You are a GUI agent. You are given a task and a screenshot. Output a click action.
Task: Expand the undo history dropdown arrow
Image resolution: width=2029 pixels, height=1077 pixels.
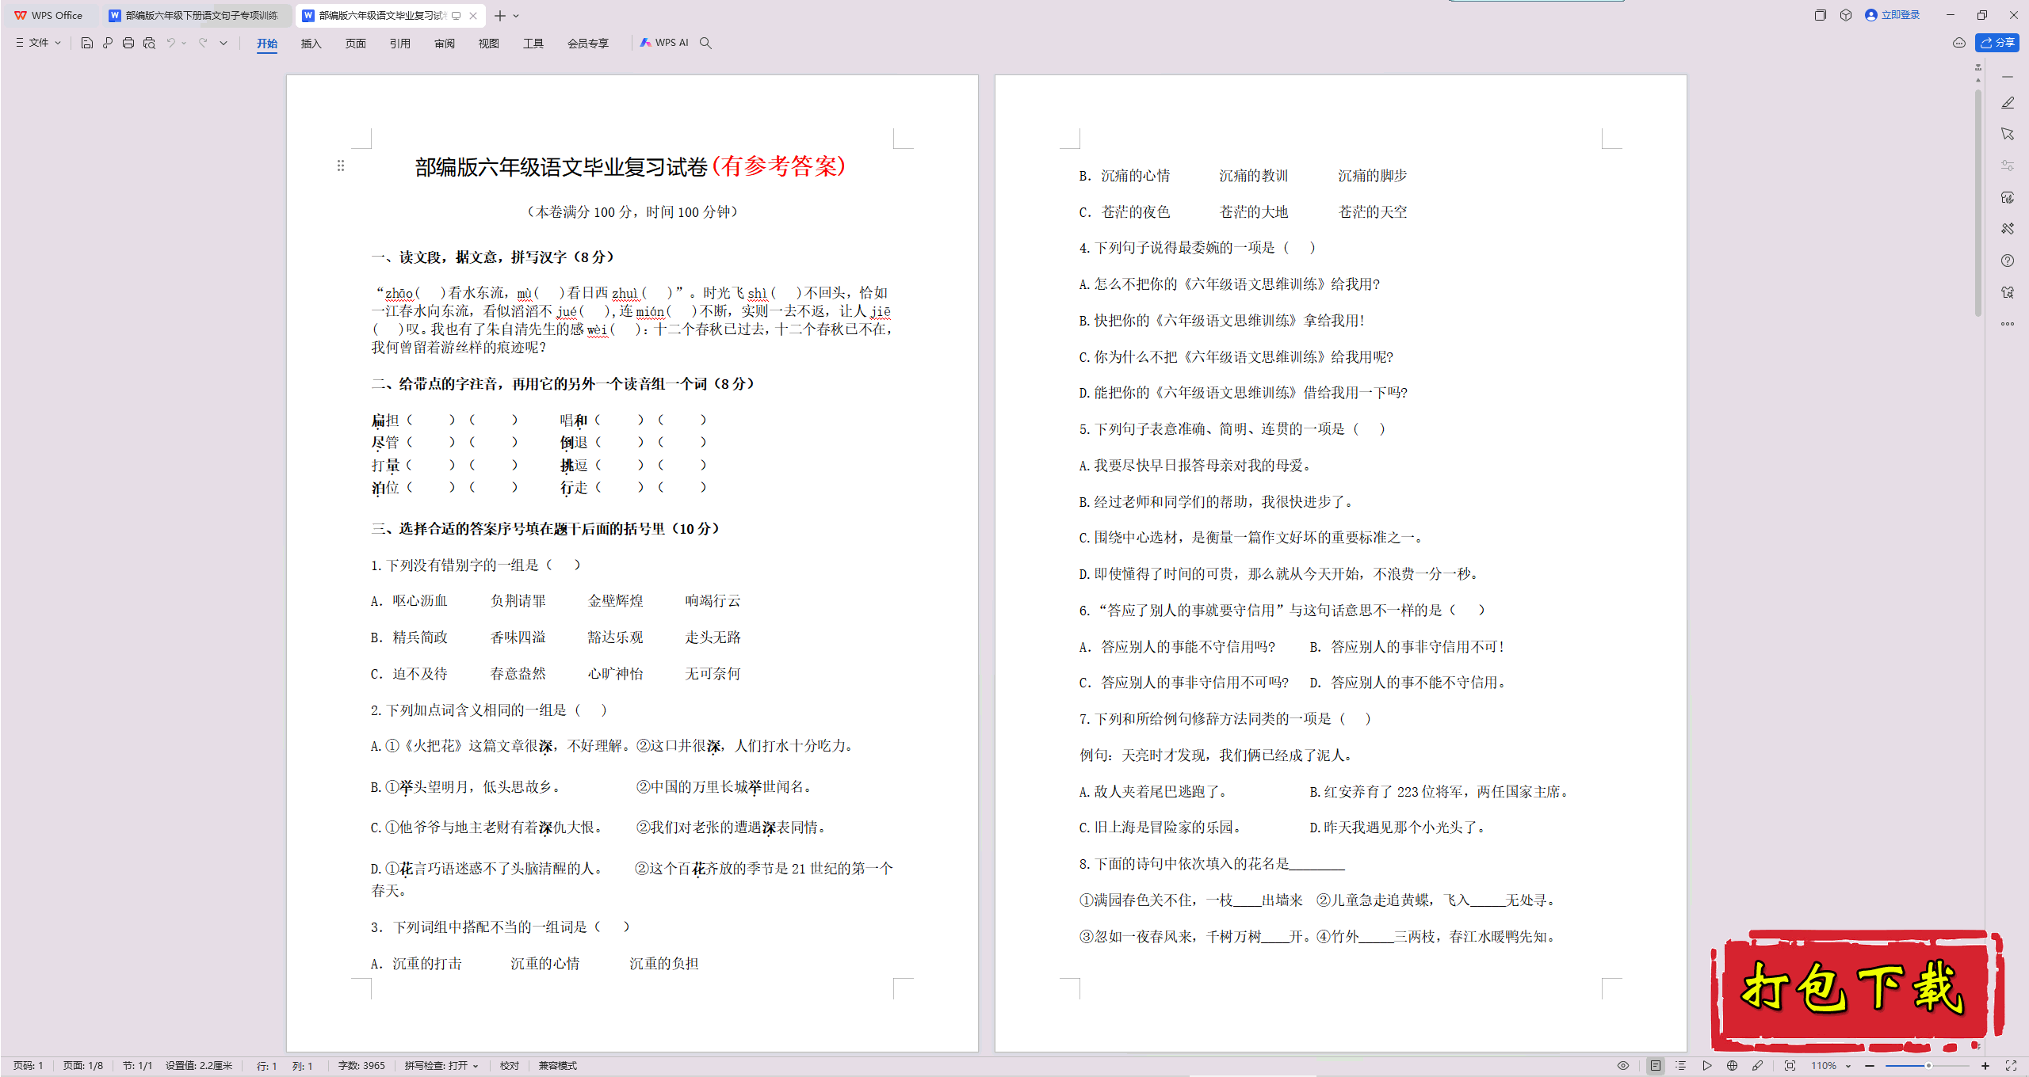pyautogui.click(x=184, y=43)
